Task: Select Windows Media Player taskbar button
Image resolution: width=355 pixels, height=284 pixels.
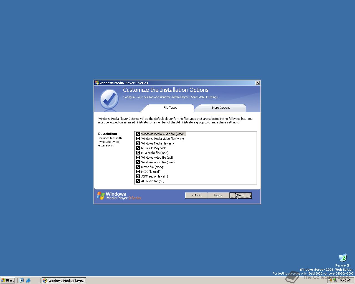Action: point(64,280)
